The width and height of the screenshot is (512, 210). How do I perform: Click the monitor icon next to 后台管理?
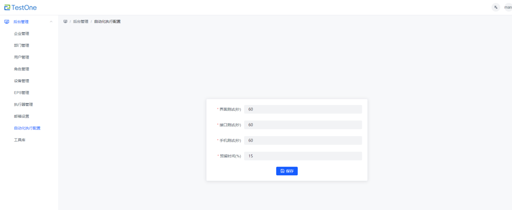point(7,22)
